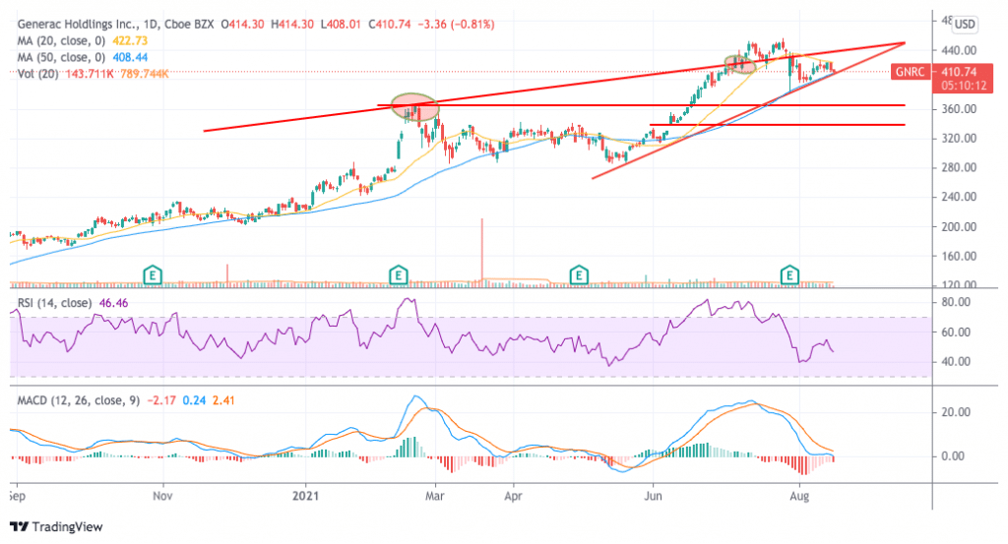Click the Generac Holdings Inc. symbol title

77,25
